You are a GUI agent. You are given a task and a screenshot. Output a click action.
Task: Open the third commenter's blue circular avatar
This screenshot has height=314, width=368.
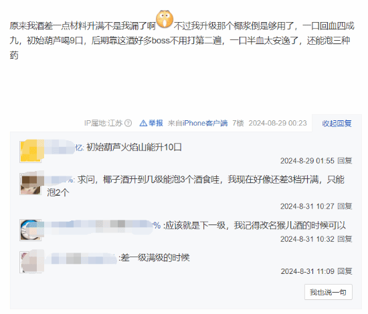(31, 230)
